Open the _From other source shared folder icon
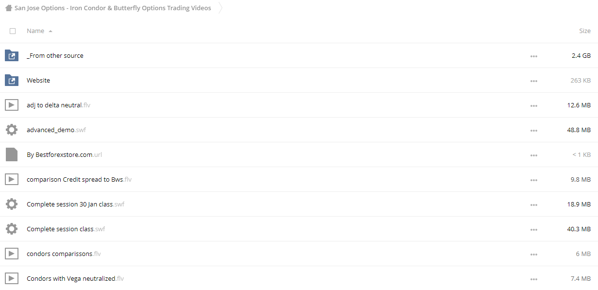 pyautogui.click(x=12, y=55)
